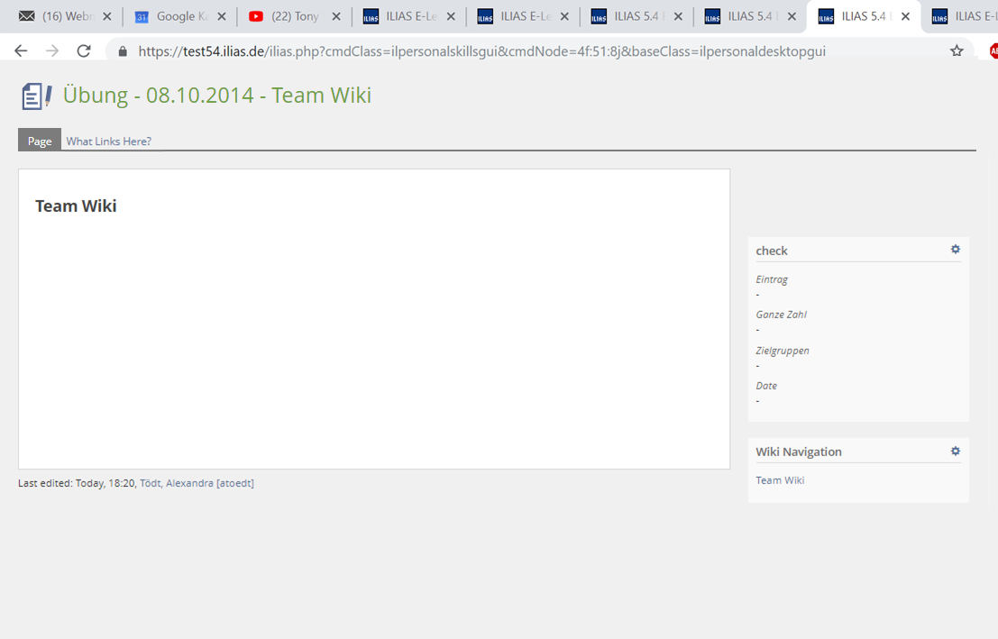Viewport: 998px width, 639px height.
Task: Switch to the YouTube Tony browser tab
Action: point(288,16)
